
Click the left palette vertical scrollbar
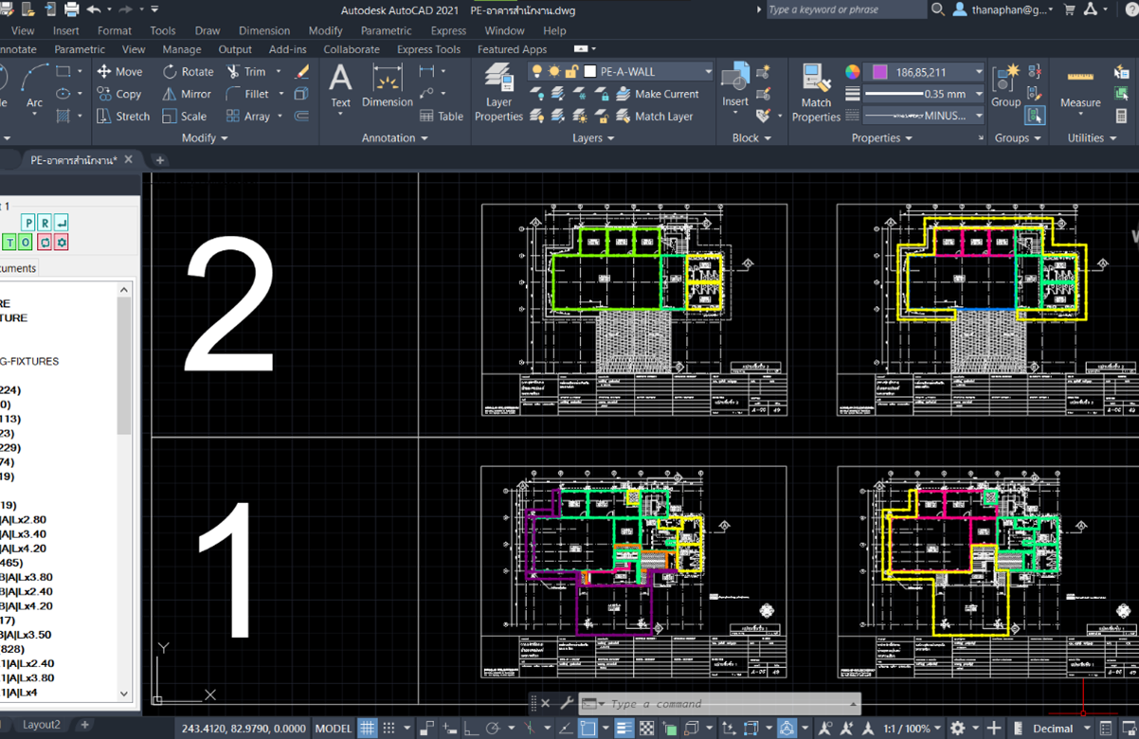[x=124, y=492]
